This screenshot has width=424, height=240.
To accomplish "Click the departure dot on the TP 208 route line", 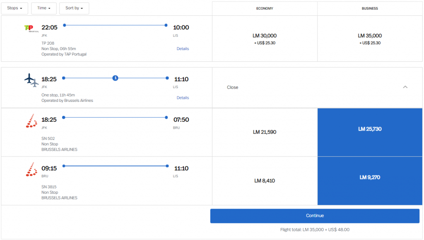I will tap(64, 25).
